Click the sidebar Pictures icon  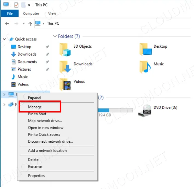(x=13, y=69)
